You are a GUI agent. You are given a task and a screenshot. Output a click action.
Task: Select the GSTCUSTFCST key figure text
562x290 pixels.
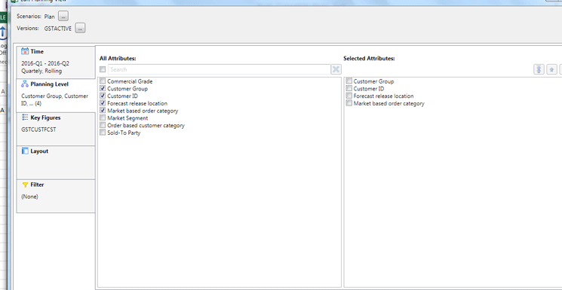click(38, 130)
